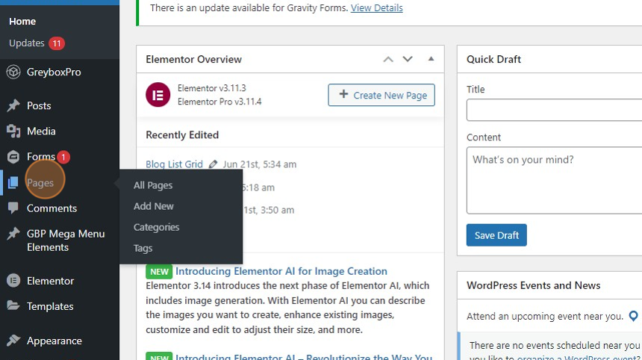
Task: Open the Updates menu item
Action: point(27,43)
